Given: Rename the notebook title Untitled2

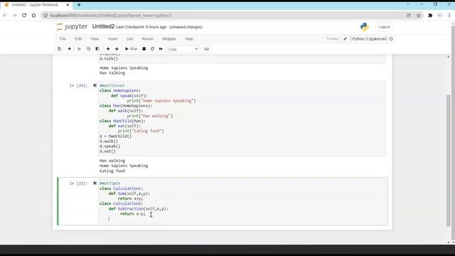Looking at the screenshot, I should pyautogui.click(x=103, y=27).
